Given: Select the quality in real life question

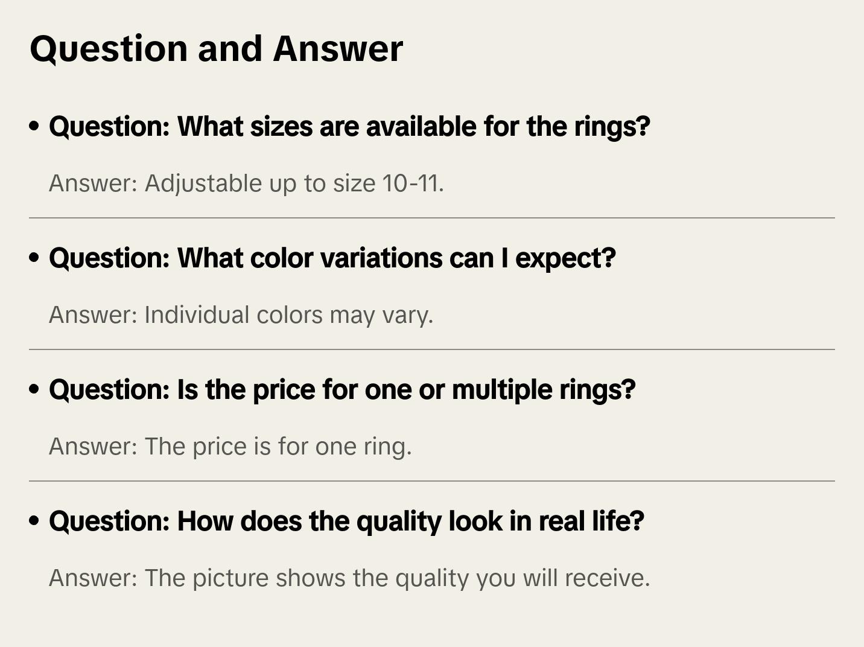Looking at the screenshot, I should pyautogui.click(x=346, y=521).
